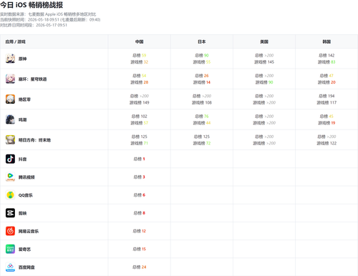Screen dimensions: 358x276
Task: Click the 网易云音乐 name label
Action: pyautogui.click(x=29, y=231)
